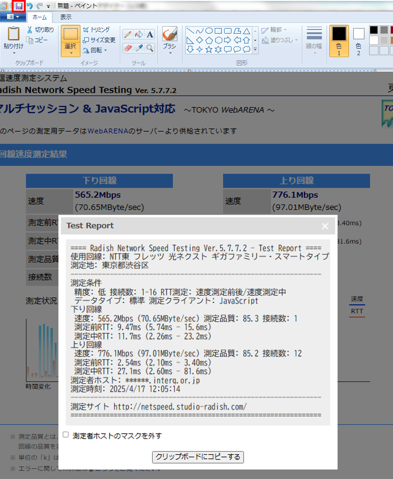Viewport: 393px width, 479px height.
Task: Select the Fill with color bucket tool
Action: tap(138, 35)
